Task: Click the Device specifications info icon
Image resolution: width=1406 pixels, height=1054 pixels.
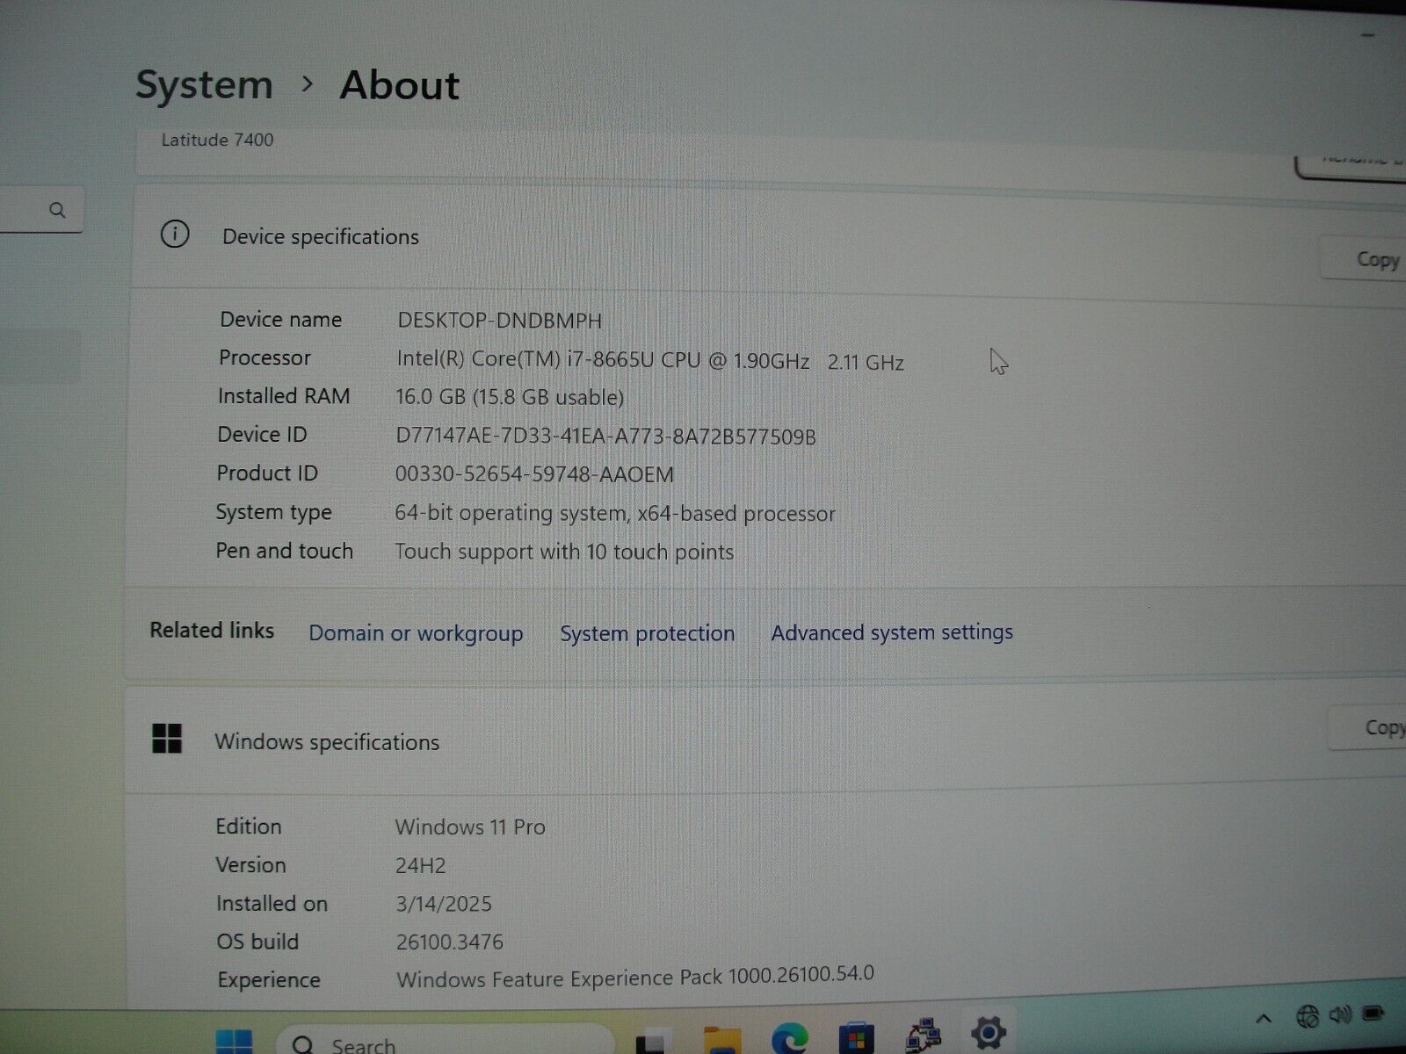Action: click(175, 235)
